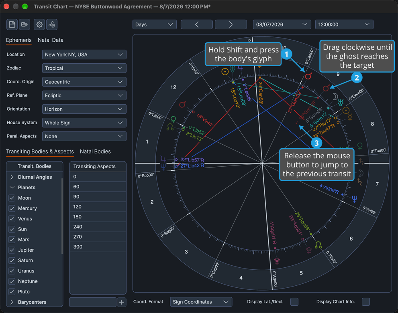Click the Neptune glyph beside 27°Lib42'R
Screen dimensions: 398x313
click(x=163, y=167)
